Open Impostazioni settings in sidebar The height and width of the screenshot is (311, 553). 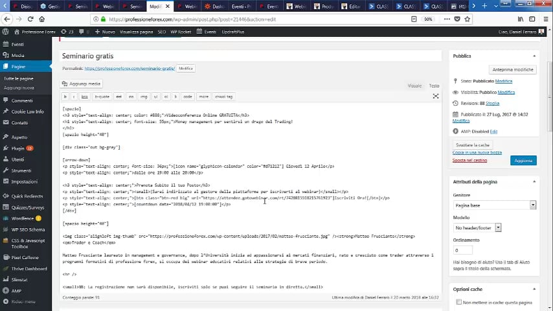coord(26,181)
